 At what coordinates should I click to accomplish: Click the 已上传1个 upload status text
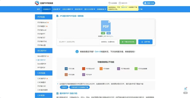(x=67, y=42)
